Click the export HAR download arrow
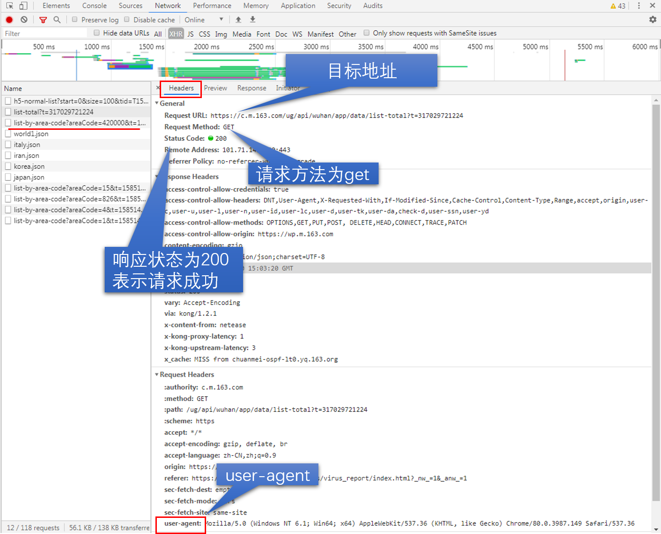Image resolution: width=661 pixels, height=534 pixels. click(x=253, y=19)
